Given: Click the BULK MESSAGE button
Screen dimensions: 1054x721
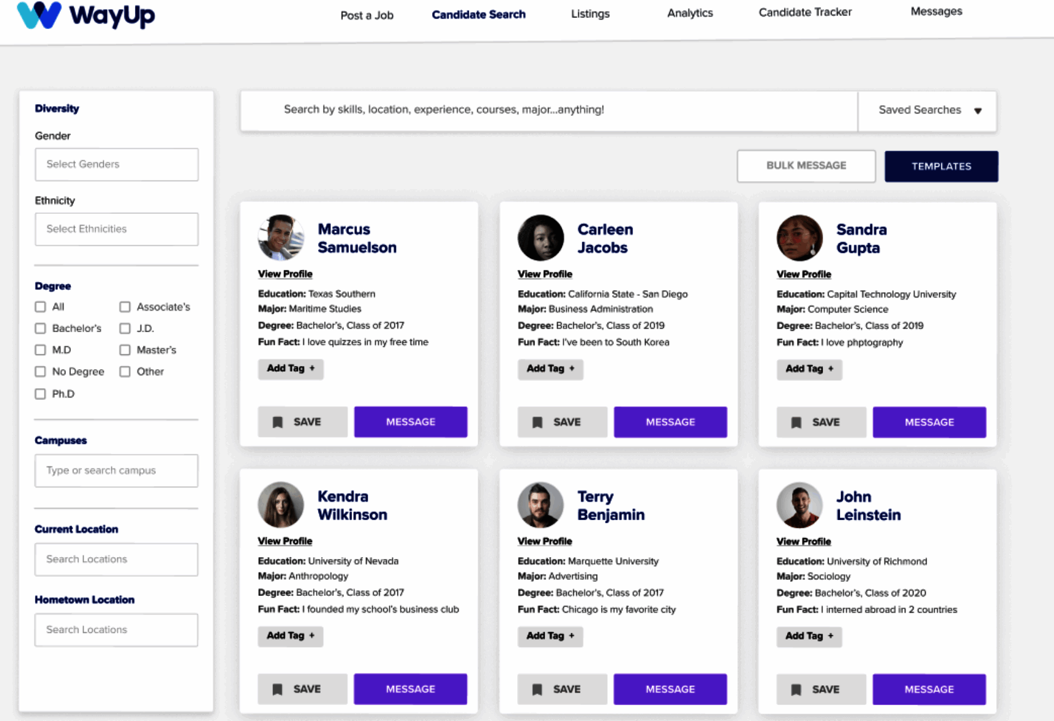Looking at the screenshot, I should [x=806, y=166].
